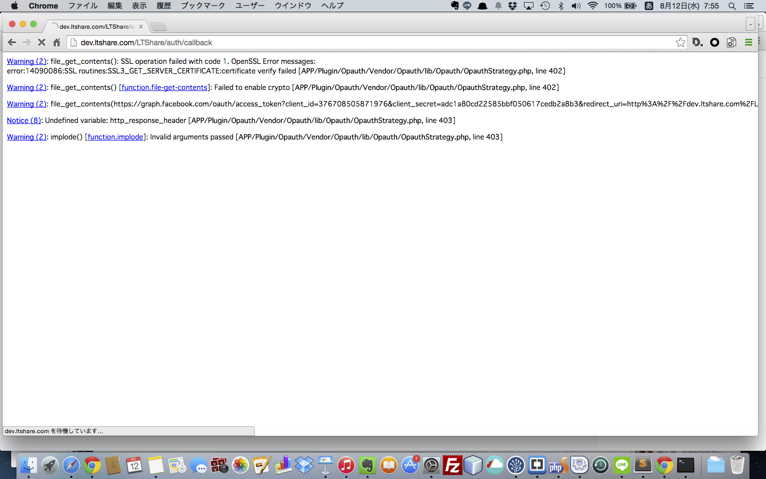Open a new tab with the tab button
766x479 pixels.
coord(159,27)
